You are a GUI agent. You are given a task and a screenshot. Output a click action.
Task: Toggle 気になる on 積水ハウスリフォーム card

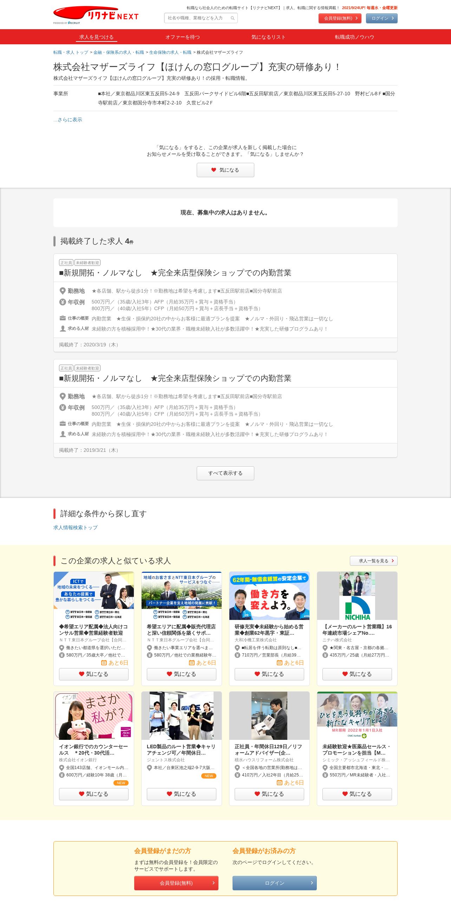tap(269, 794)
